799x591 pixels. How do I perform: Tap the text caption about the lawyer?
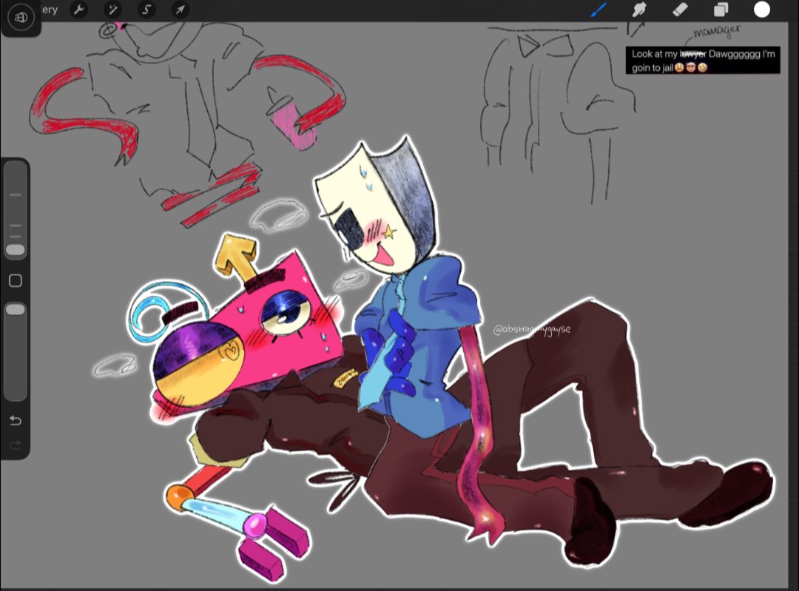pos(701,60)
